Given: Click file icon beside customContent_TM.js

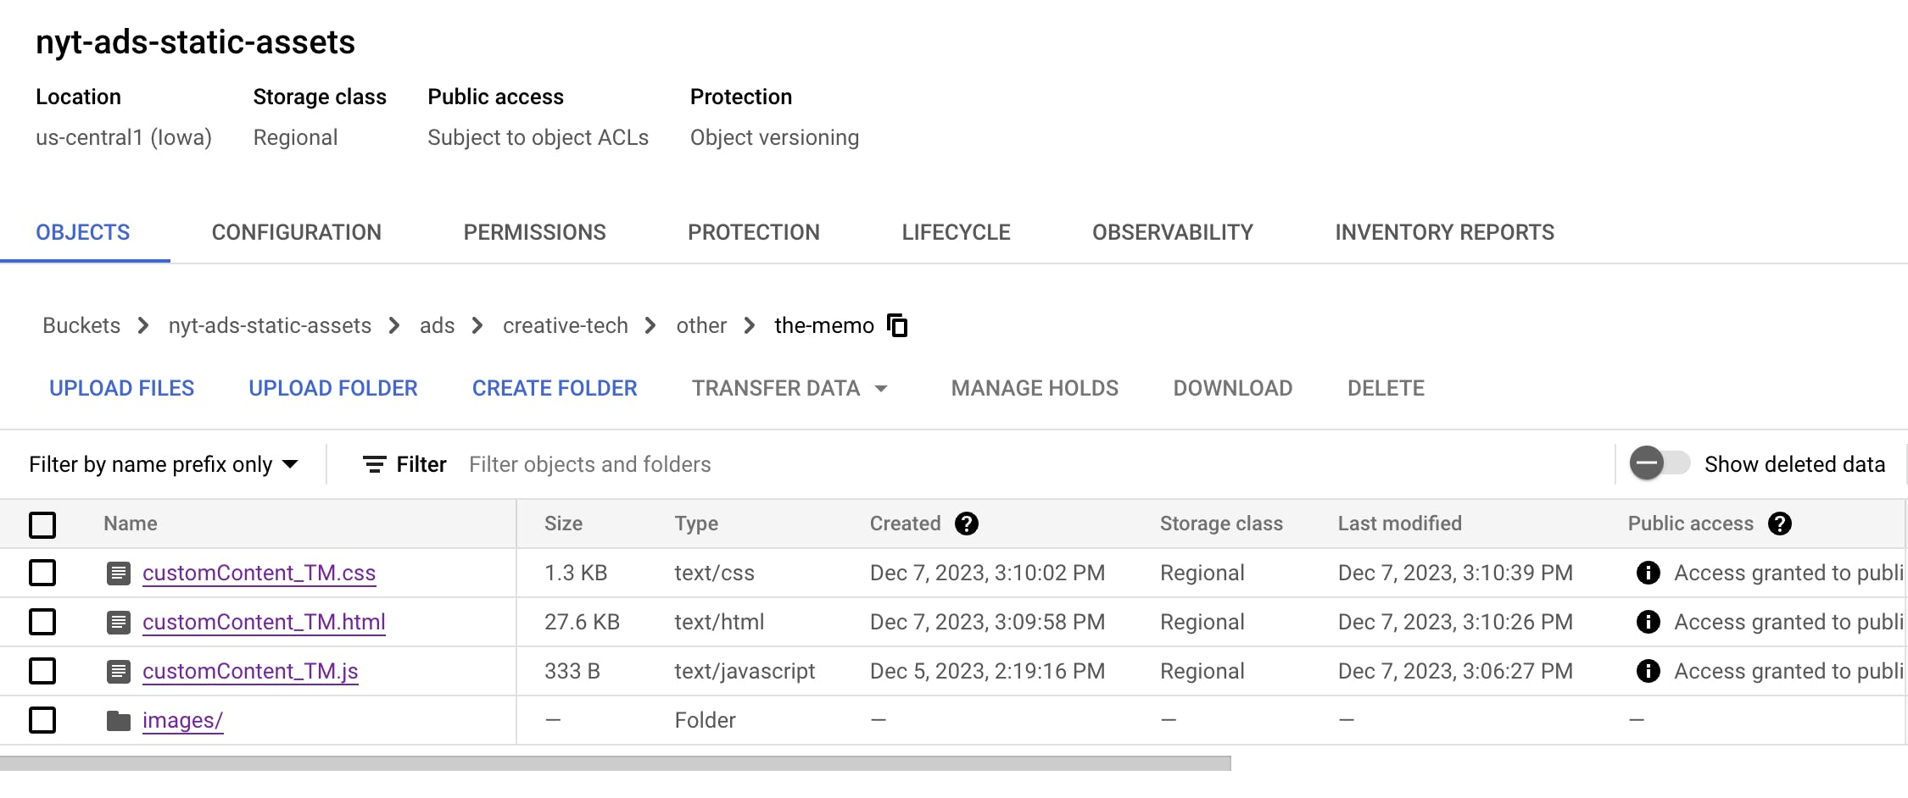Looking at the screenshot, I should click(119, 672).
